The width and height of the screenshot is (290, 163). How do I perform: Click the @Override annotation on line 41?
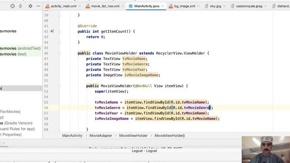[x=87, y=26]
